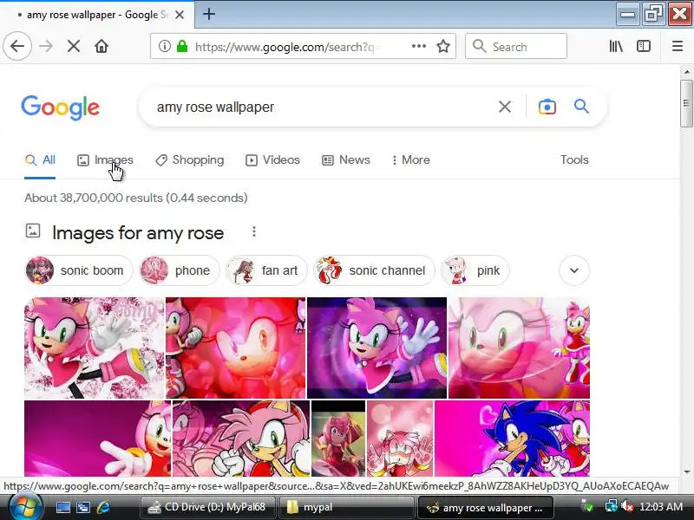Expand the More search categories menu
Screen dimensions: 694x520
[410, 160]
